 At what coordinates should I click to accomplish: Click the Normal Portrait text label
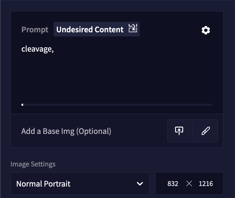click(43, 184)
